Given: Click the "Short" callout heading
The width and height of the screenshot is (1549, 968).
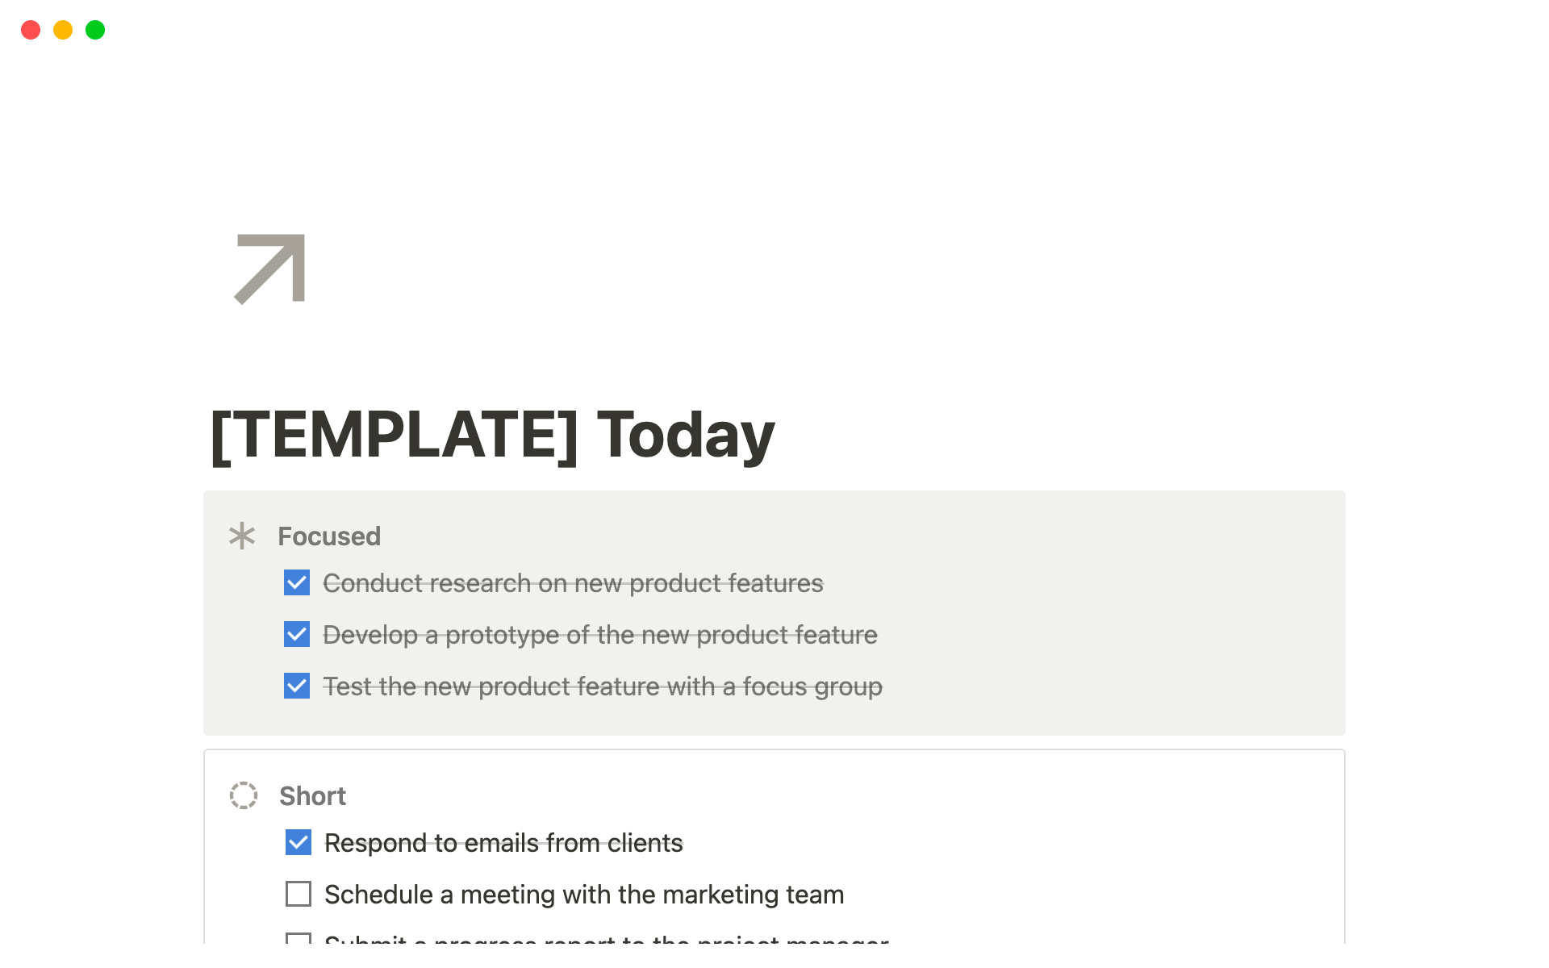Looking at the screenshot, I should pos(312,796).
